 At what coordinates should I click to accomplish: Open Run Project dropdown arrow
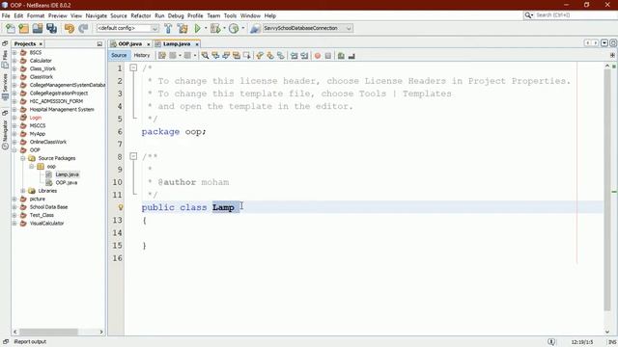pyautogui.click(x=206, y=28)
